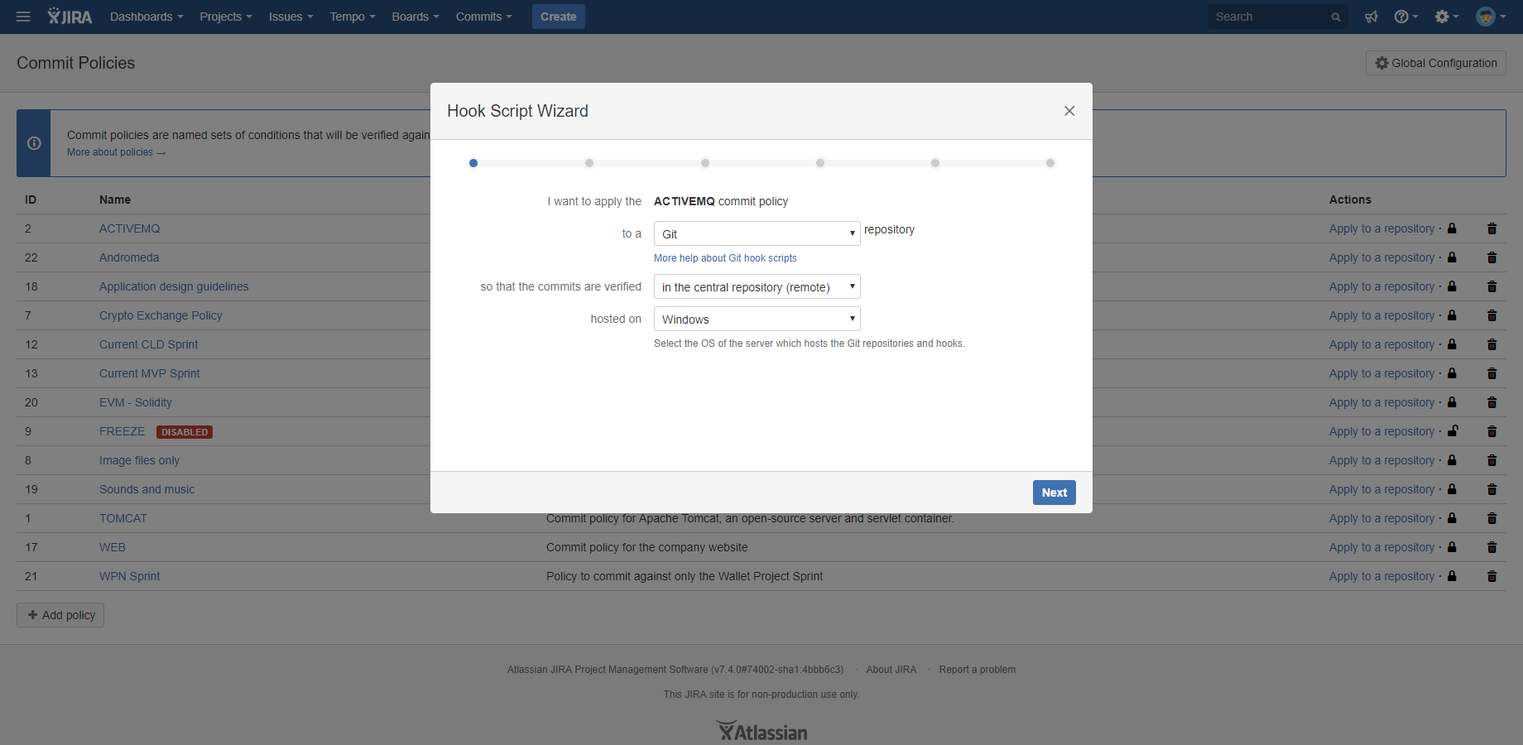Screen dimensions: 1523x745
Task: Open the TOMCAT policy link
Action: click(123, 518)
